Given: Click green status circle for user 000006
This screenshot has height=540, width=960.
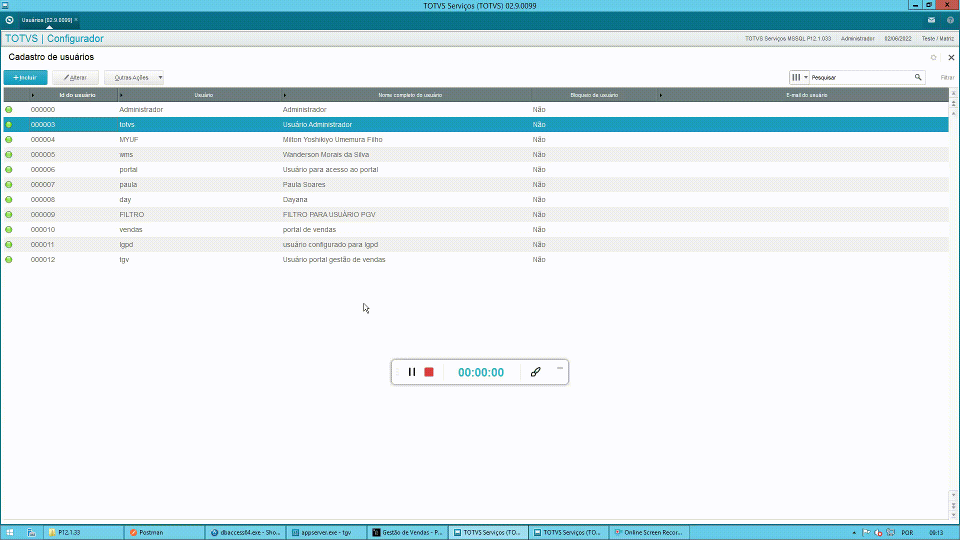Looking at the screenshot, I should (9, 169).
